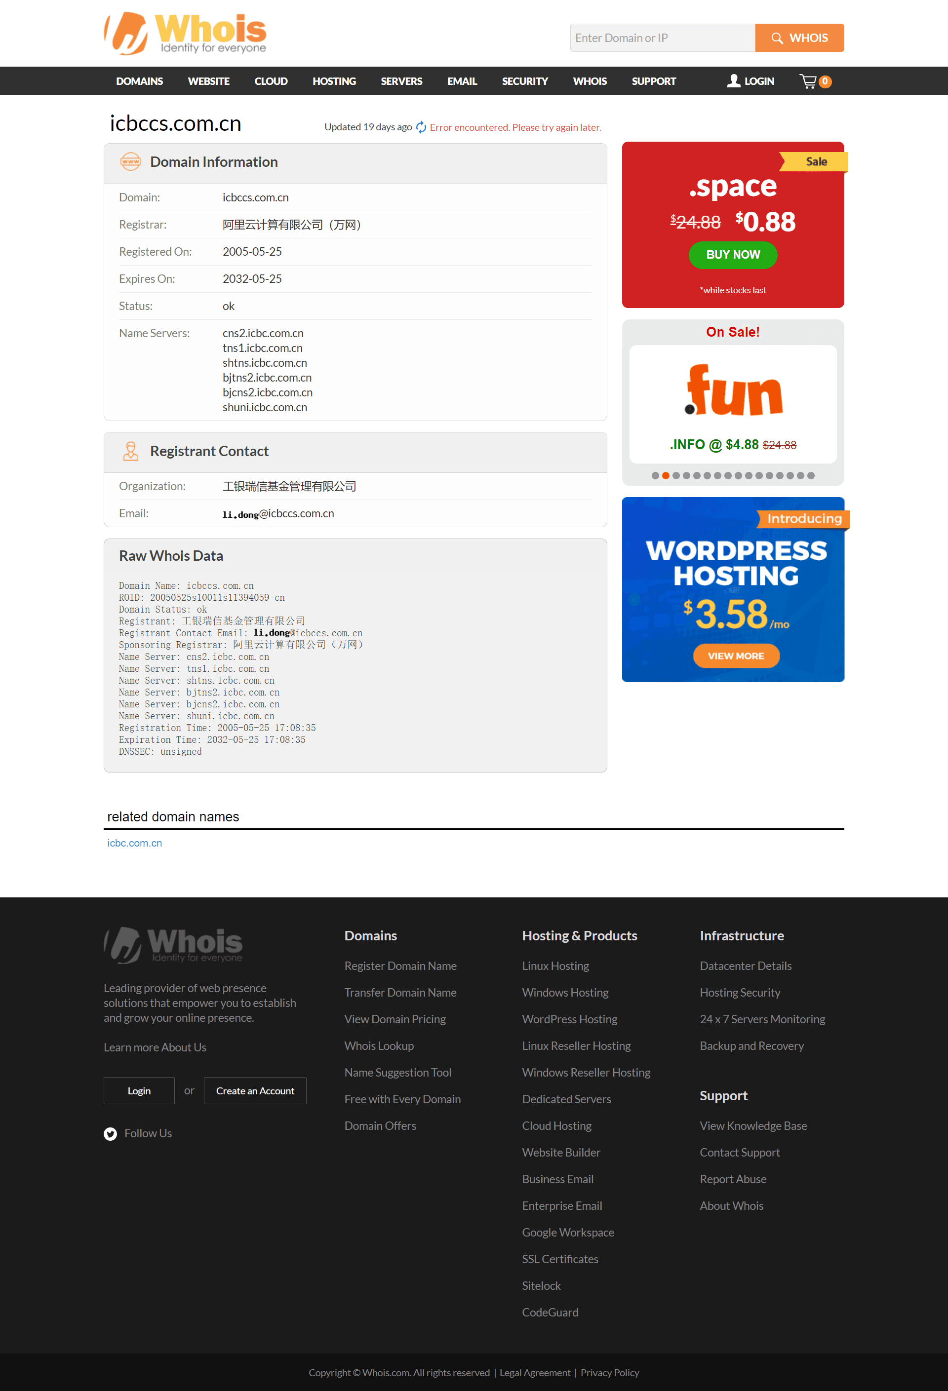Open the View Domain Pricing link
The image size is (948, 1391).
click(x=395, y=1019)
